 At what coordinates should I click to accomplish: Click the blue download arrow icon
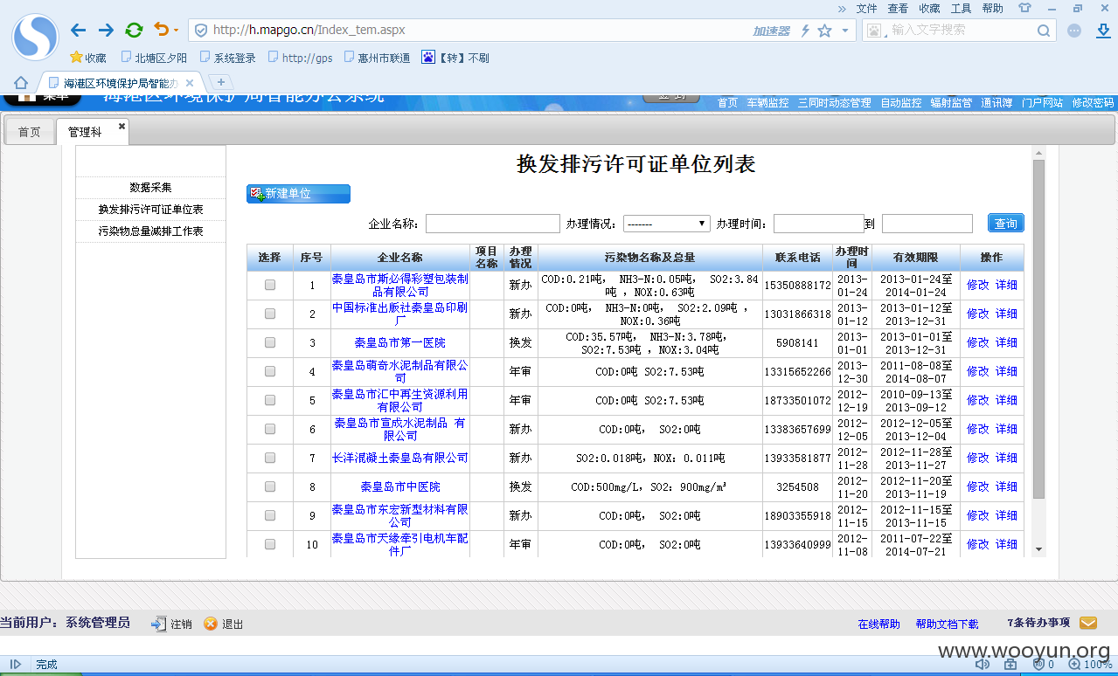(x=1103, y=31)
